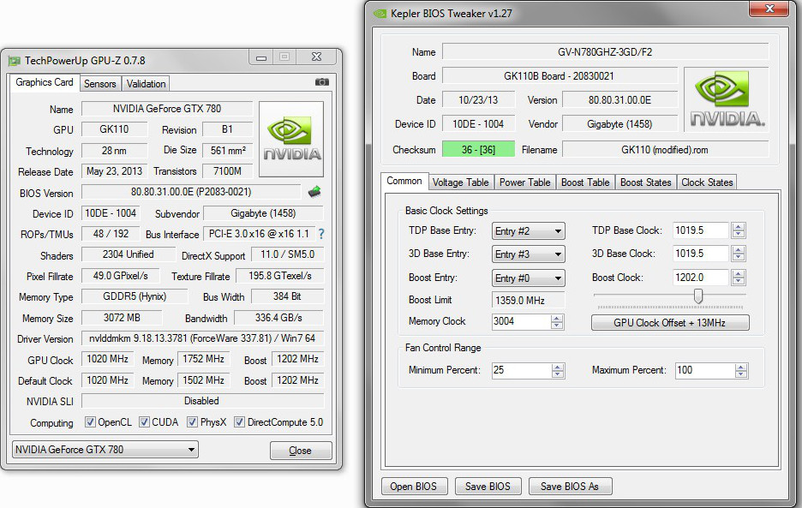Click the NVIDIA logo in GPU-Z
Screen dimensions: 802x508
(291, 139)
